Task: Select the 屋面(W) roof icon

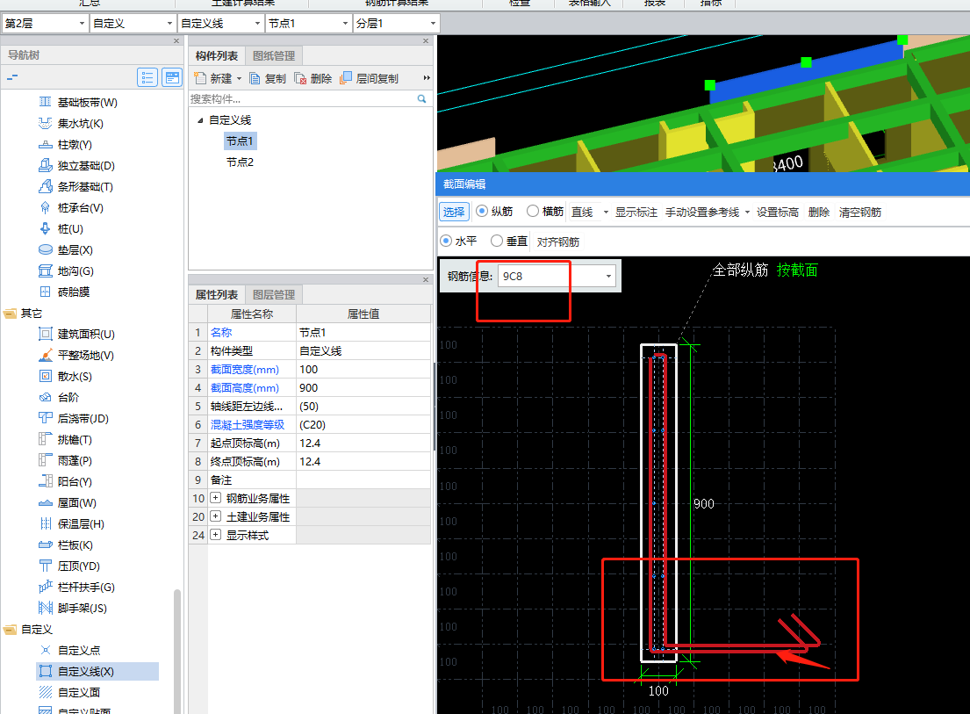Action: click(x=45, y=502)
